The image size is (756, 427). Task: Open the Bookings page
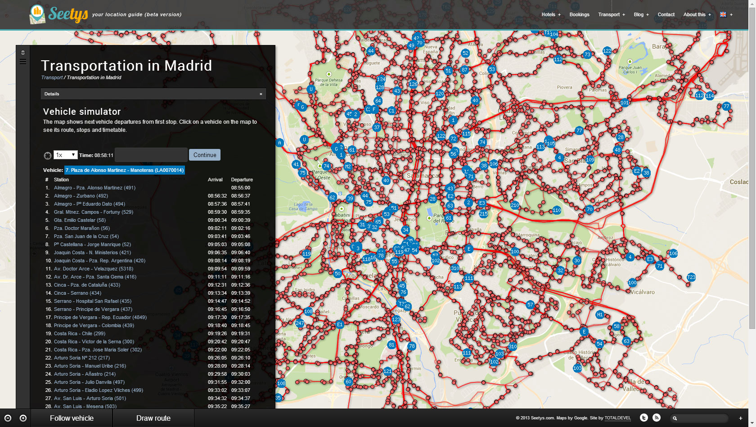579,14
